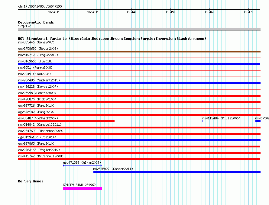Click the nsv9551 (Perry2008) label

click(35, 68)
